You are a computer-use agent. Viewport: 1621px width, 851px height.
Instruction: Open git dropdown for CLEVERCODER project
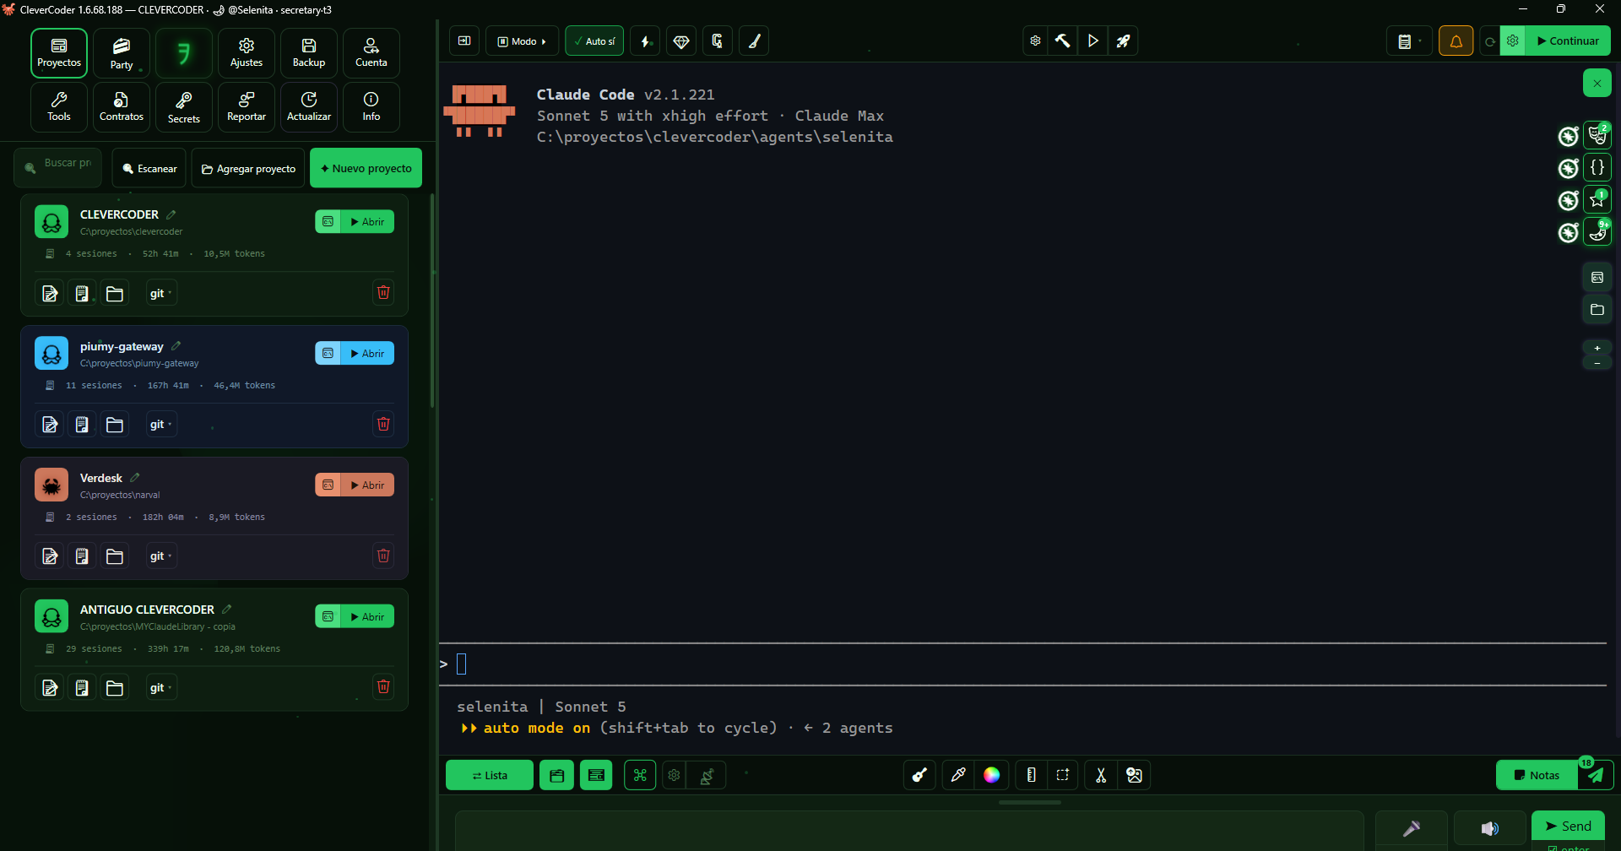pos(160,293)
